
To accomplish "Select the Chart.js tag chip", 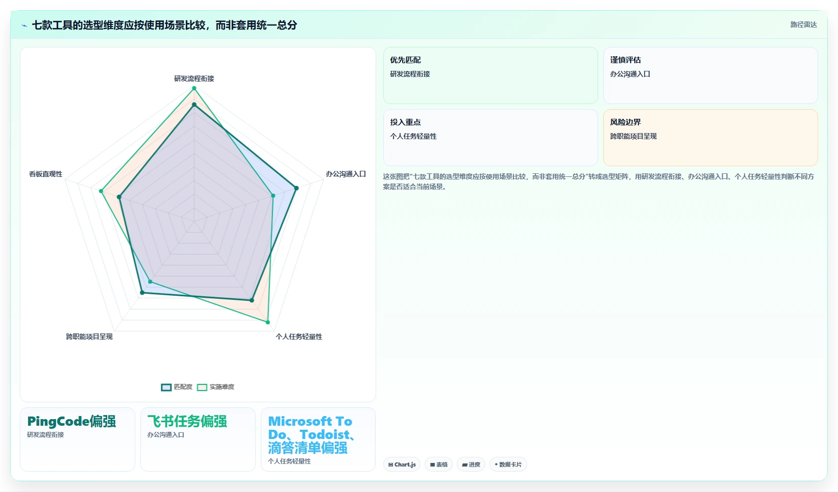I will 402,464.
